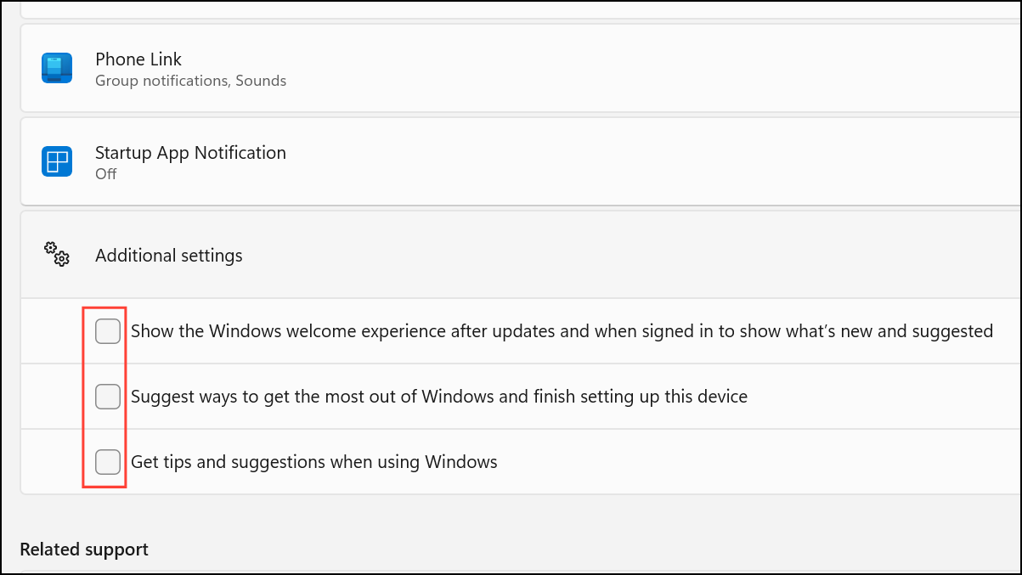Click empty space in Startup App Notification row
This screenshot has height=575, width=1022.
coord(637,161)
